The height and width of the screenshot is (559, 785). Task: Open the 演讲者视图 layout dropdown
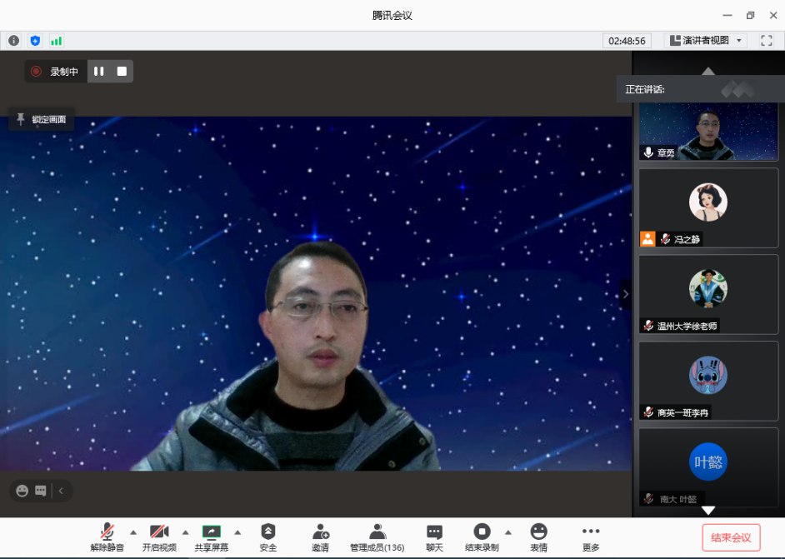(x=705, y=40)
